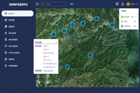Open the messages chat icon
Viewport: 140px width, 93px height.
pyautogui.click(x=117, y=4)
